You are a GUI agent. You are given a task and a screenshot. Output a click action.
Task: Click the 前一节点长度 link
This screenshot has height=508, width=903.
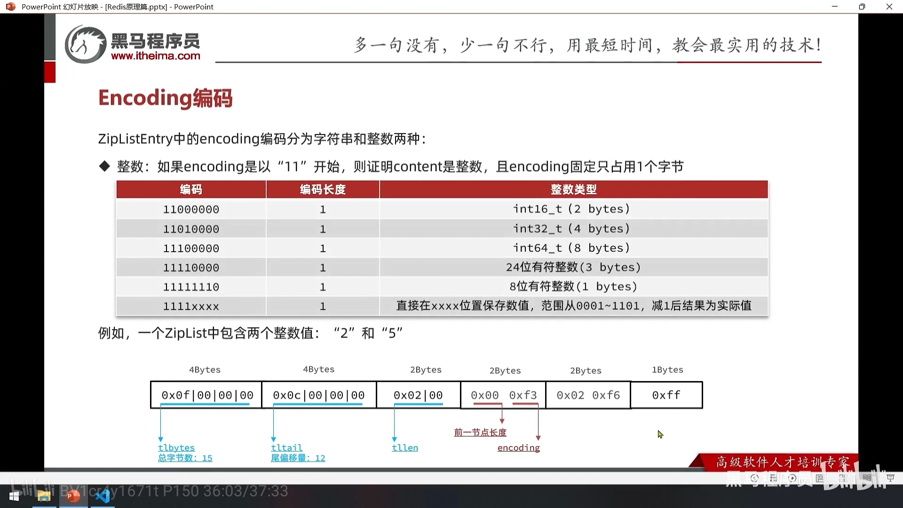tap(480, 432)
